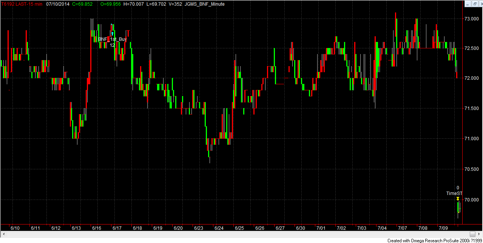This screenshot has height=243, width=483.
Task: Click the 6/23 date axis label
Action: pos(199,228)
